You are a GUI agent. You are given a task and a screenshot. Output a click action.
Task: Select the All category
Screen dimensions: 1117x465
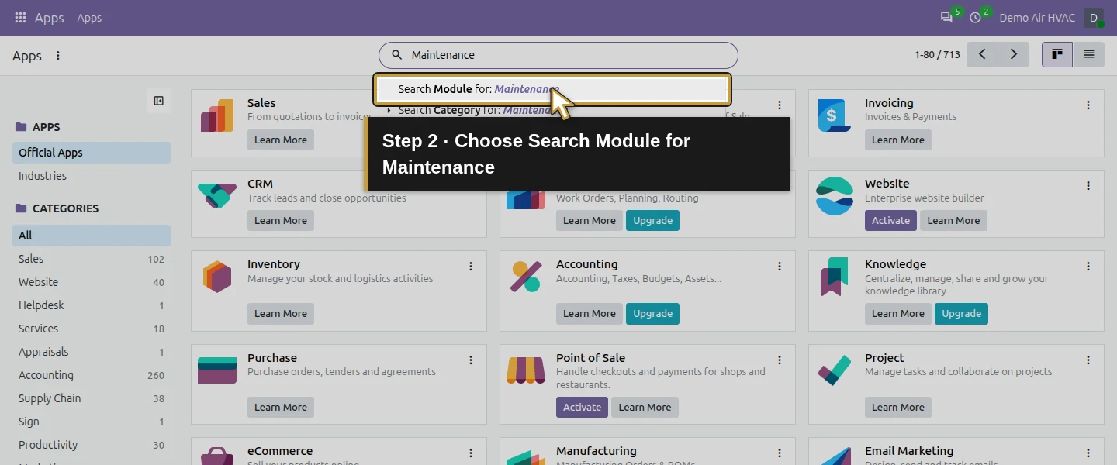92,236
